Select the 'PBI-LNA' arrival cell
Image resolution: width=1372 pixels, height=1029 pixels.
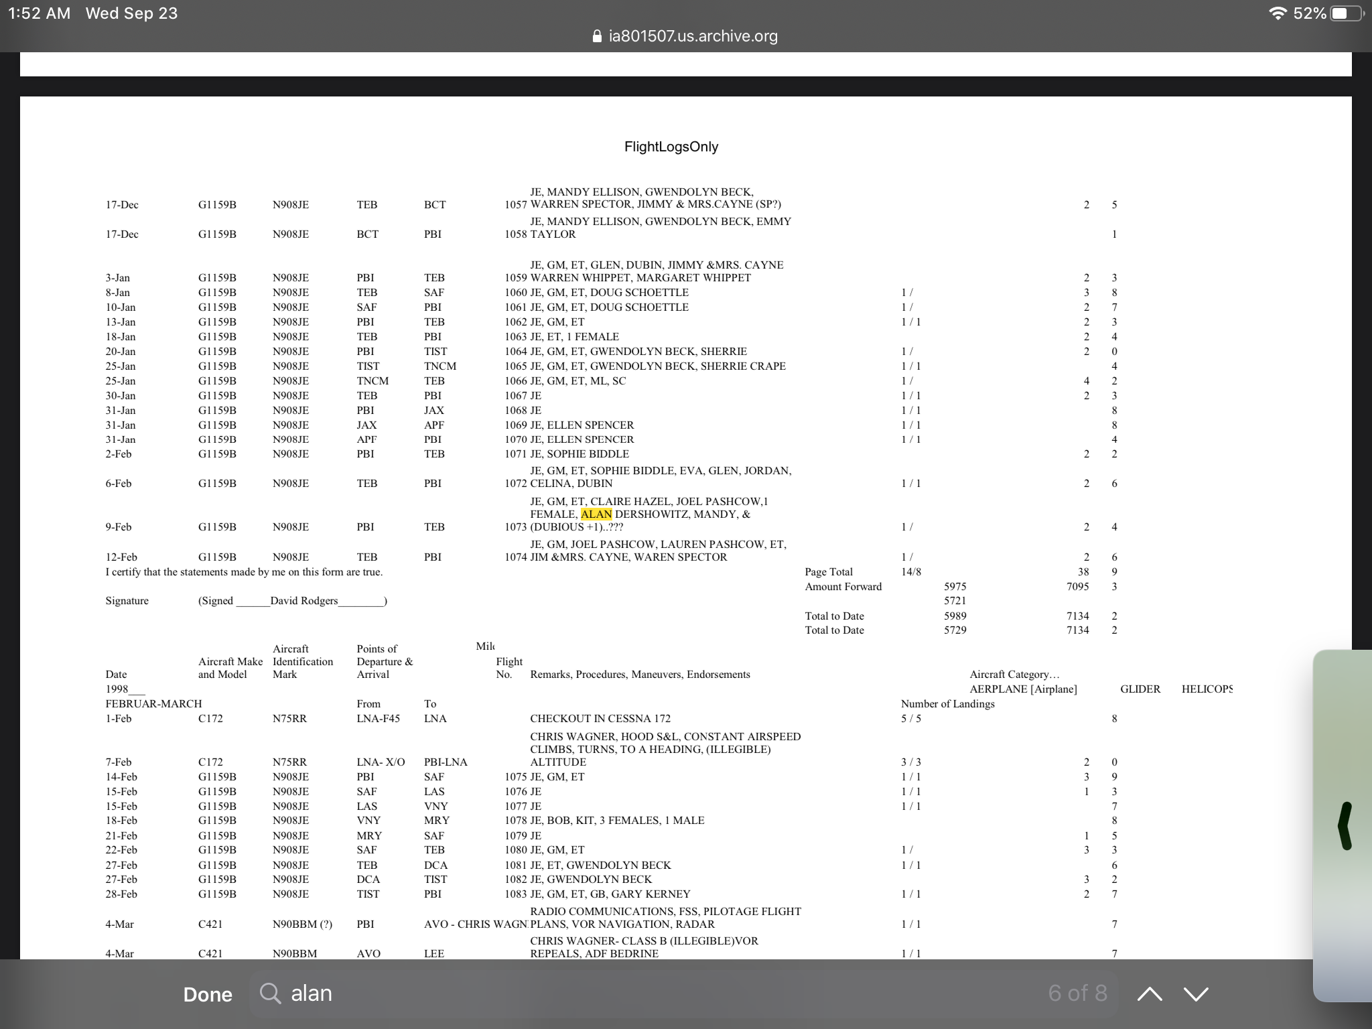(x=446, y=762)
